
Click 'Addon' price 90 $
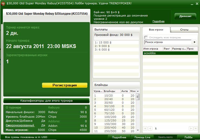(84, 126)
